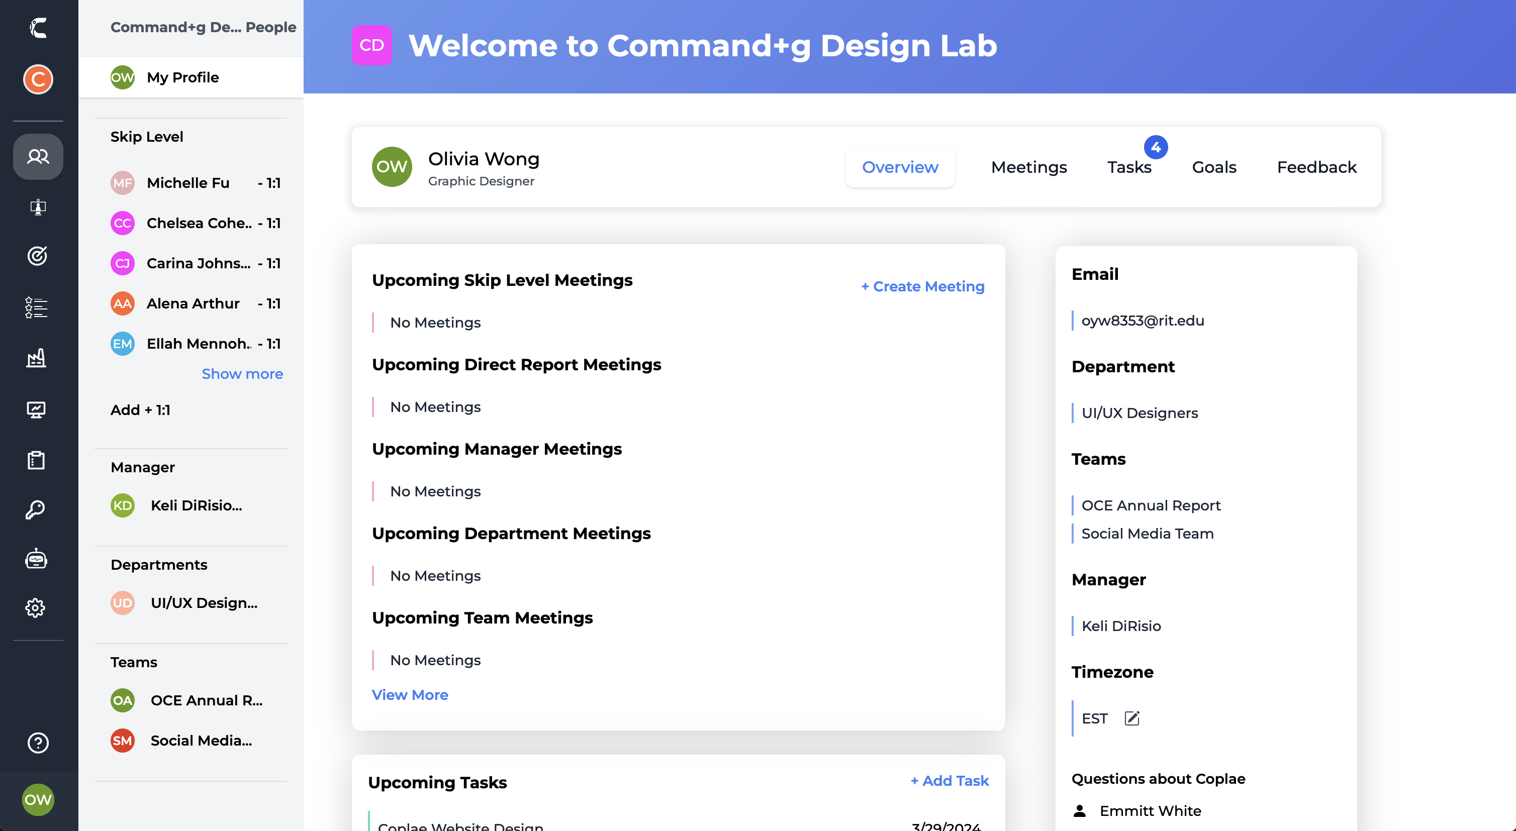This screenshot has height=831, width=1516.
Task: Click the Create Meeting link
Action: pyautogui.click(x=922, y=286)
